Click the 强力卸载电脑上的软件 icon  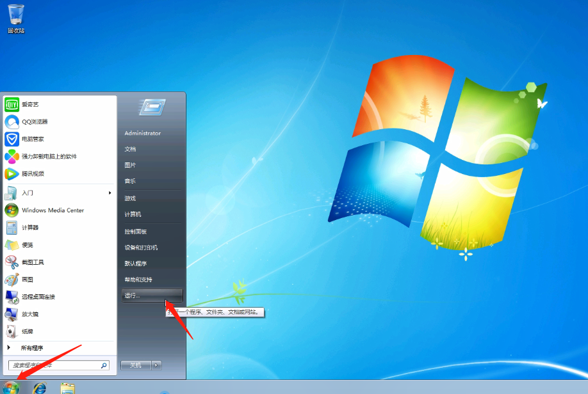coord(12,156)
